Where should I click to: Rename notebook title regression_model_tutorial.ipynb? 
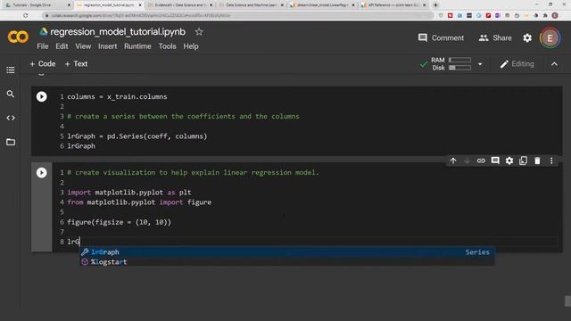[118, 32]
